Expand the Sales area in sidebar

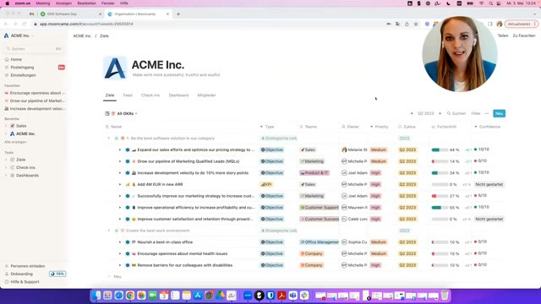click(x=6, y=126)
